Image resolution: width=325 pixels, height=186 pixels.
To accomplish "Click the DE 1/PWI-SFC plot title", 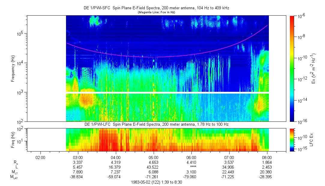I will (156, 8).
